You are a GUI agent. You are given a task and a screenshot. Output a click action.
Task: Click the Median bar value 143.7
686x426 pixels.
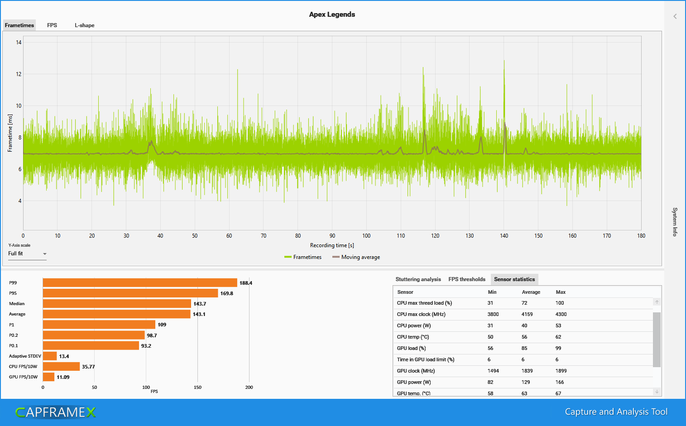coord(200,304)
